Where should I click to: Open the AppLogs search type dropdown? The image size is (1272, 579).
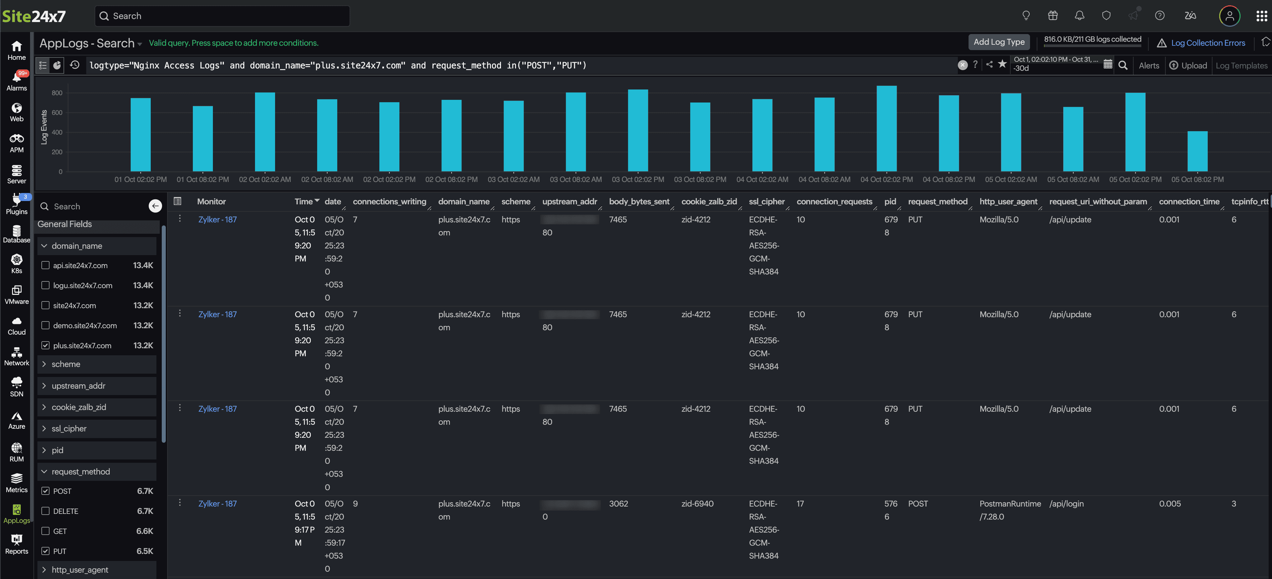click(140, 43)
